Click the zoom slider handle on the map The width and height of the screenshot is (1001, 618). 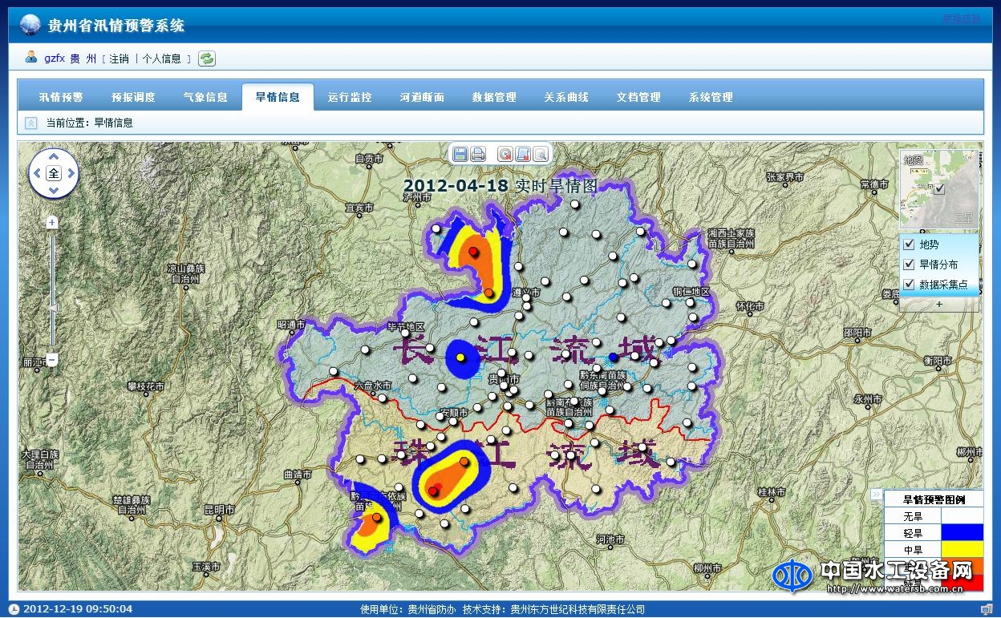point(53,308)
